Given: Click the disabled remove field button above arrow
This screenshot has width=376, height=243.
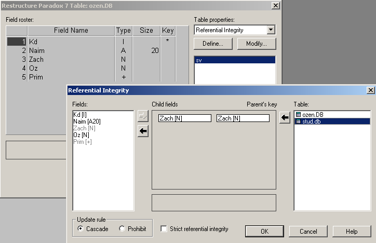Looking at the screenshot, I should click(143, 116).
